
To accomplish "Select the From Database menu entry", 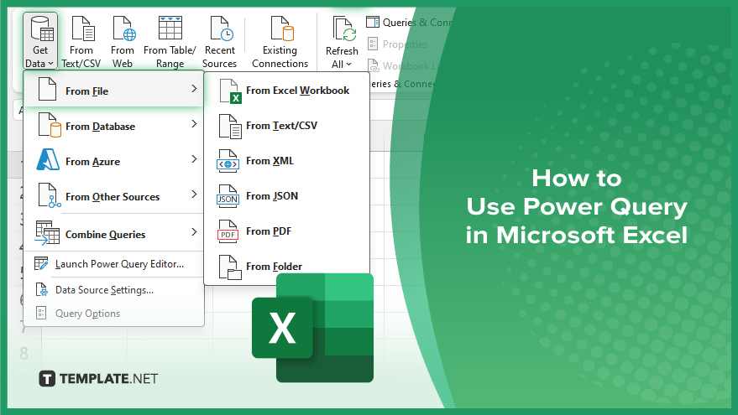I will [x=113, y=126].
